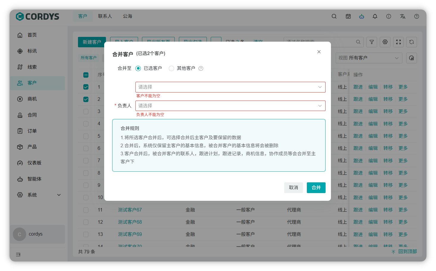Toggle the select-all header checkbox
Screen dimensions: 436x271
[86, 75]
